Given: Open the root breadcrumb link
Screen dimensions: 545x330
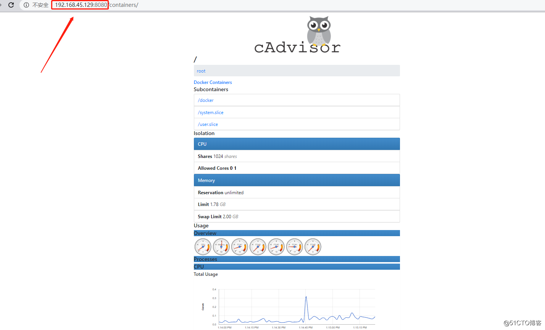Looking at the screenshot, I should pyautogui.click(x=201, y=71).
